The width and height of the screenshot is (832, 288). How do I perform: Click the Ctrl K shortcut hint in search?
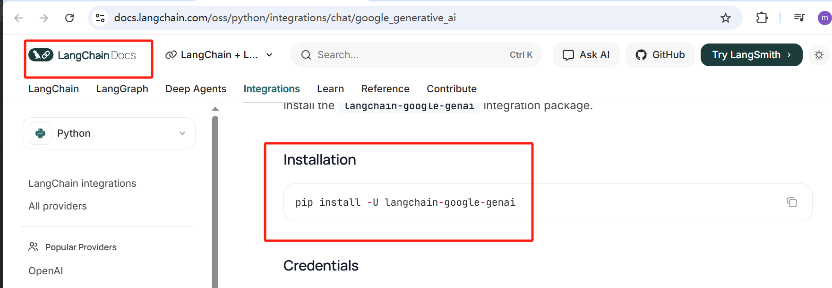click(521, 55)
